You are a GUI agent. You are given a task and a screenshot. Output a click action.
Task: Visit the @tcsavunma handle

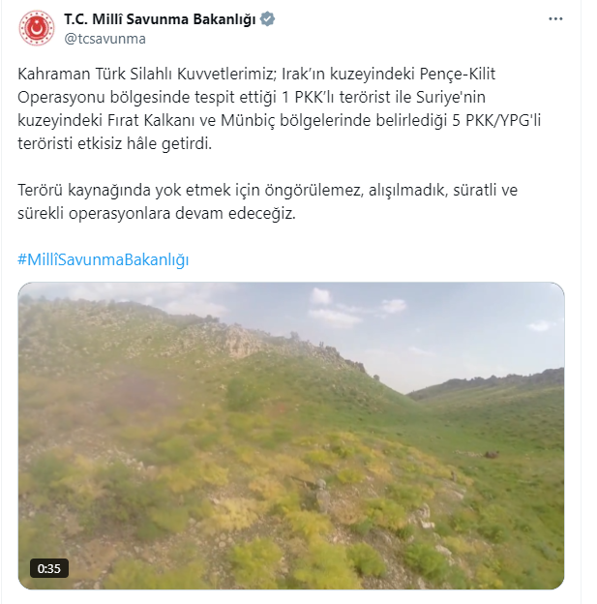point(104,39)
